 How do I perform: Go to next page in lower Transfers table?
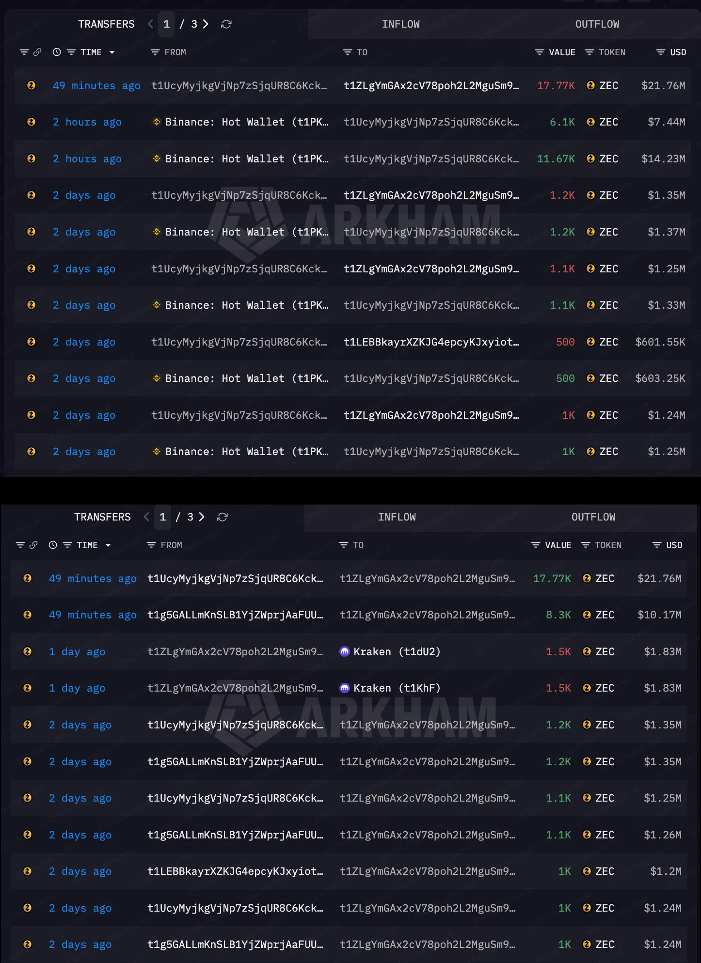[202, 517]
